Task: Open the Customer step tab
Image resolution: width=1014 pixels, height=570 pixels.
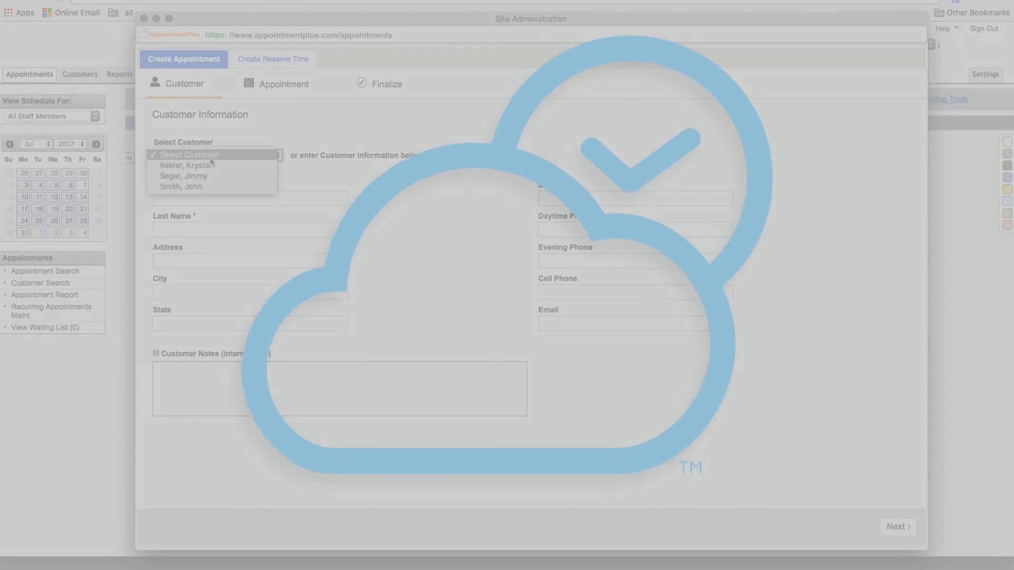Action: [x=177, y=83]
